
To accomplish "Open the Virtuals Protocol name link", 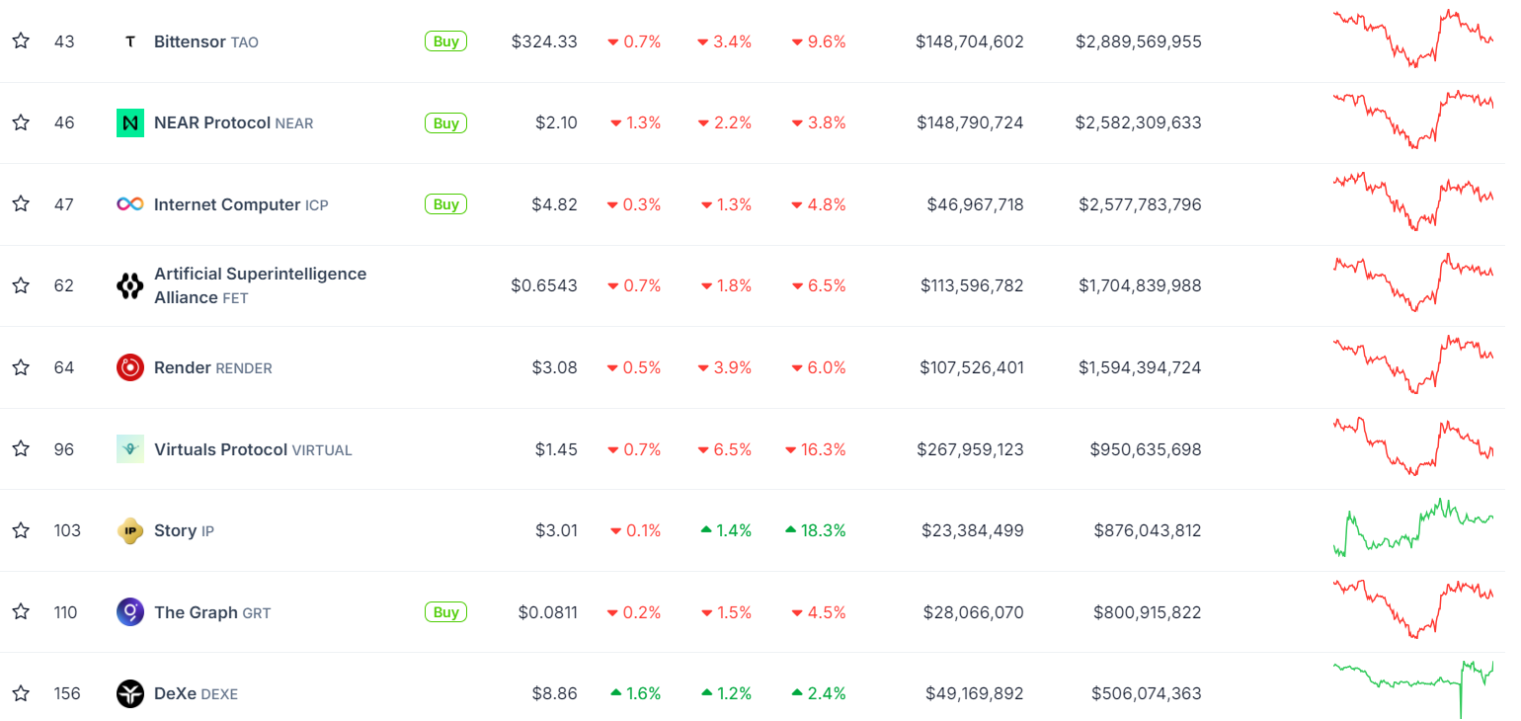I will 220,449.
